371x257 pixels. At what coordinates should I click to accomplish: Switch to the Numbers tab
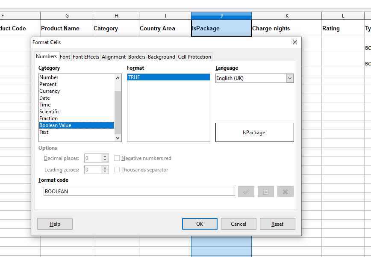(46, 56)
